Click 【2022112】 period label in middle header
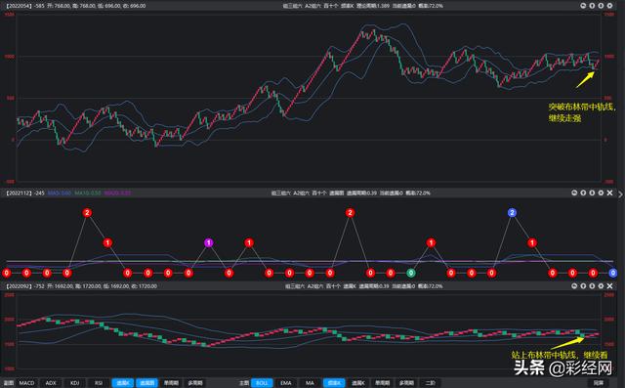The width and height of the screenshot is (625, 388). pos(20,193)
